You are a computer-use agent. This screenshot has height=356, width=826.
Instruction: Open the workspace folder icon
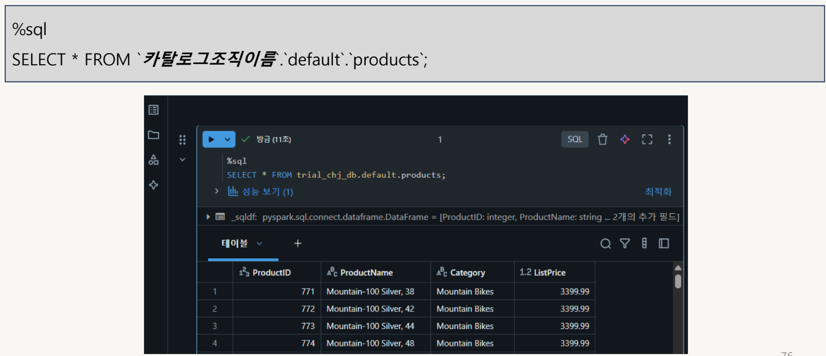(x=154, y=135)
